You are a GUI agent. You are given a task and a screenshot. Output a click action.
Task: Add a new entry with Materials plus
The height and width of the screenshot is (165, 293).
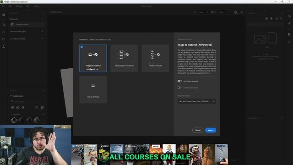pyautogui.click(x=43, y=19)
